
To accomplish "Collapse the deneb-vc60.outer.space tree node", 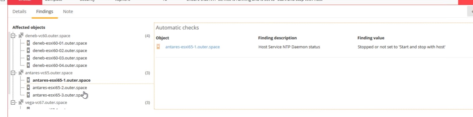I will pos(13,36).
